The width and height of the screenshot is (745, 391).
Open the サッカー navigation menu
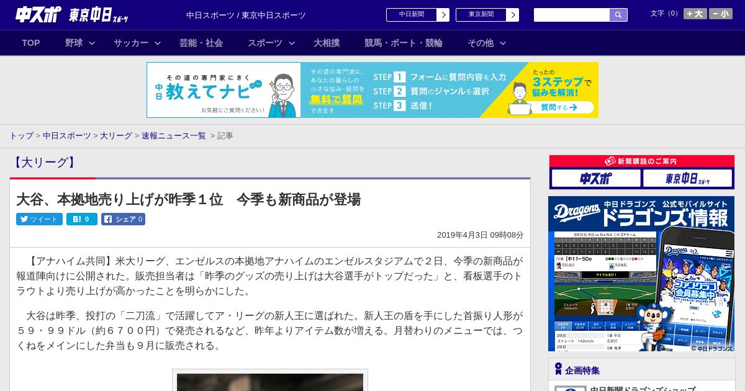(131, 43)
